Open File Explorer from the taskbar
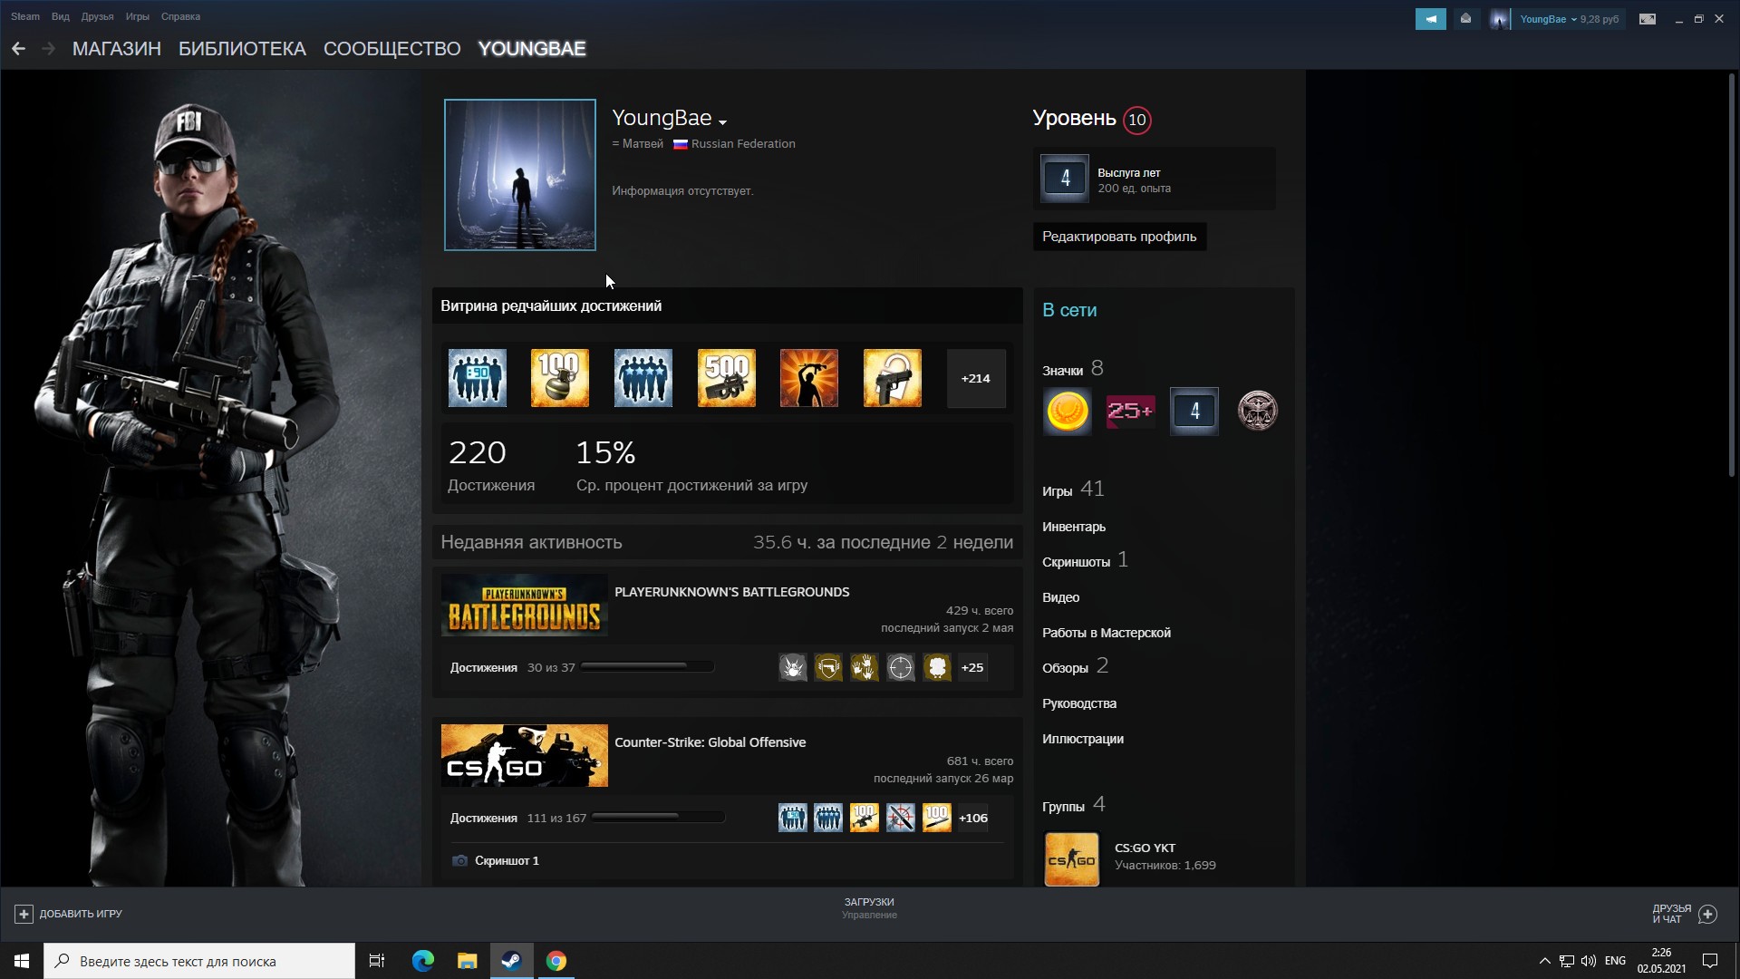 click(468, 961)
